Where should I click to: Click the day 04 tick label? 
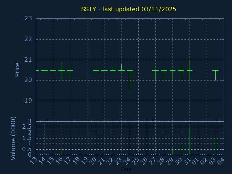pos(220,161)
